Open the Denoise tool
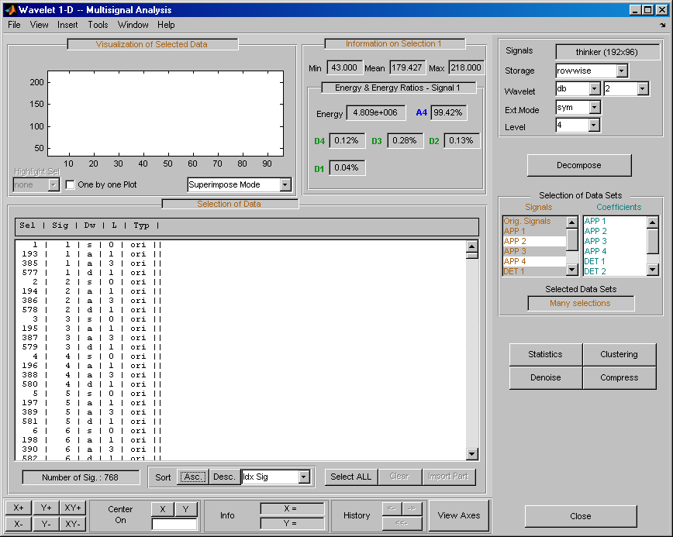673x537 pixels. click(545, 377)
